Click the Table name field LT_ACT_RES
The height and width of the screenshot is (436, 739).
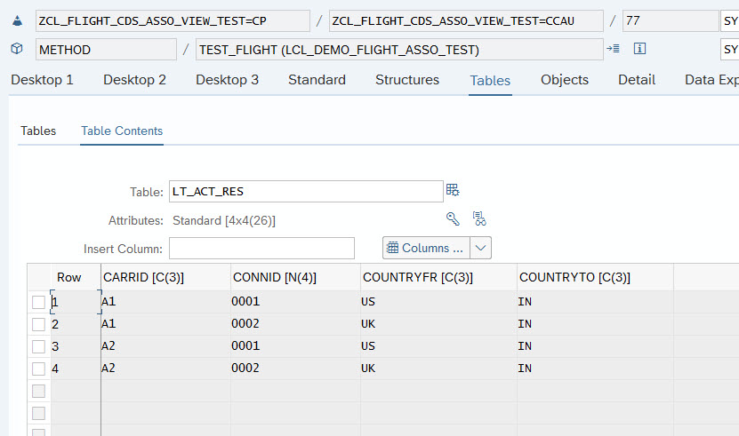305,191
